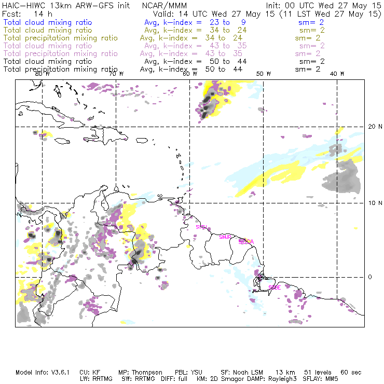This screenshot has height=384, width=384.
Task: Select the "60 W" longitude label
Action: [x=190, y=74]
